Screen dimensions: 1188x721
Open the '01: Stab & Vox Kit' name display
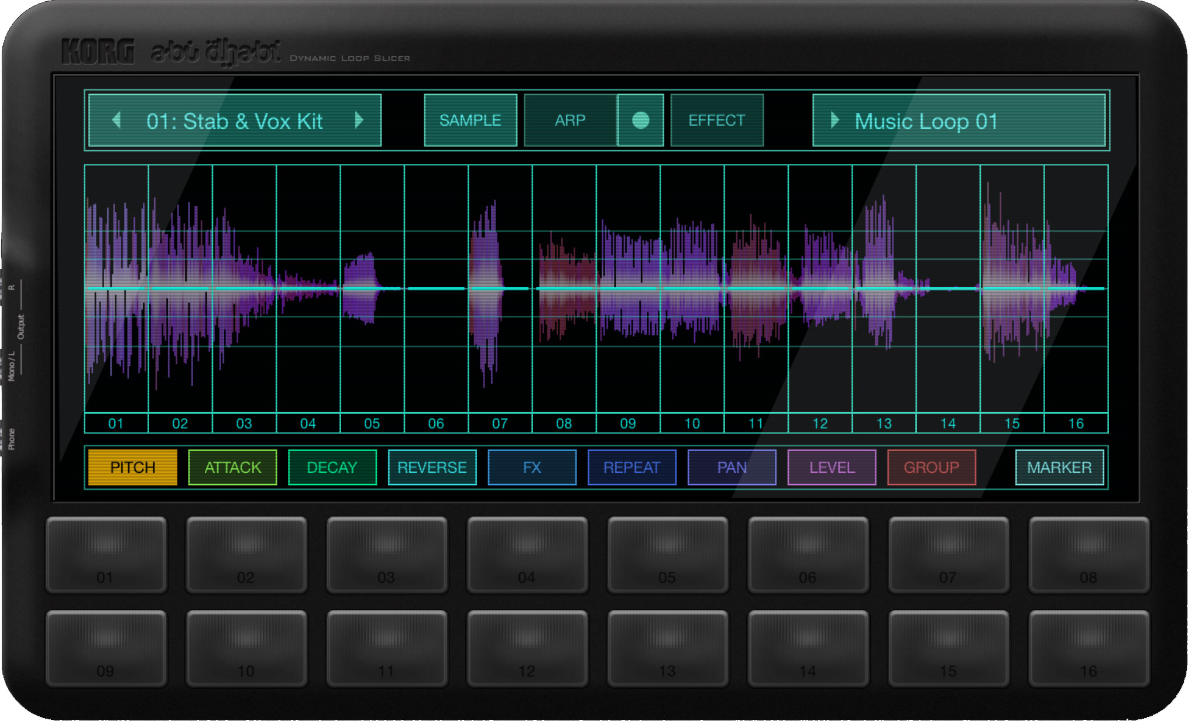235,121
